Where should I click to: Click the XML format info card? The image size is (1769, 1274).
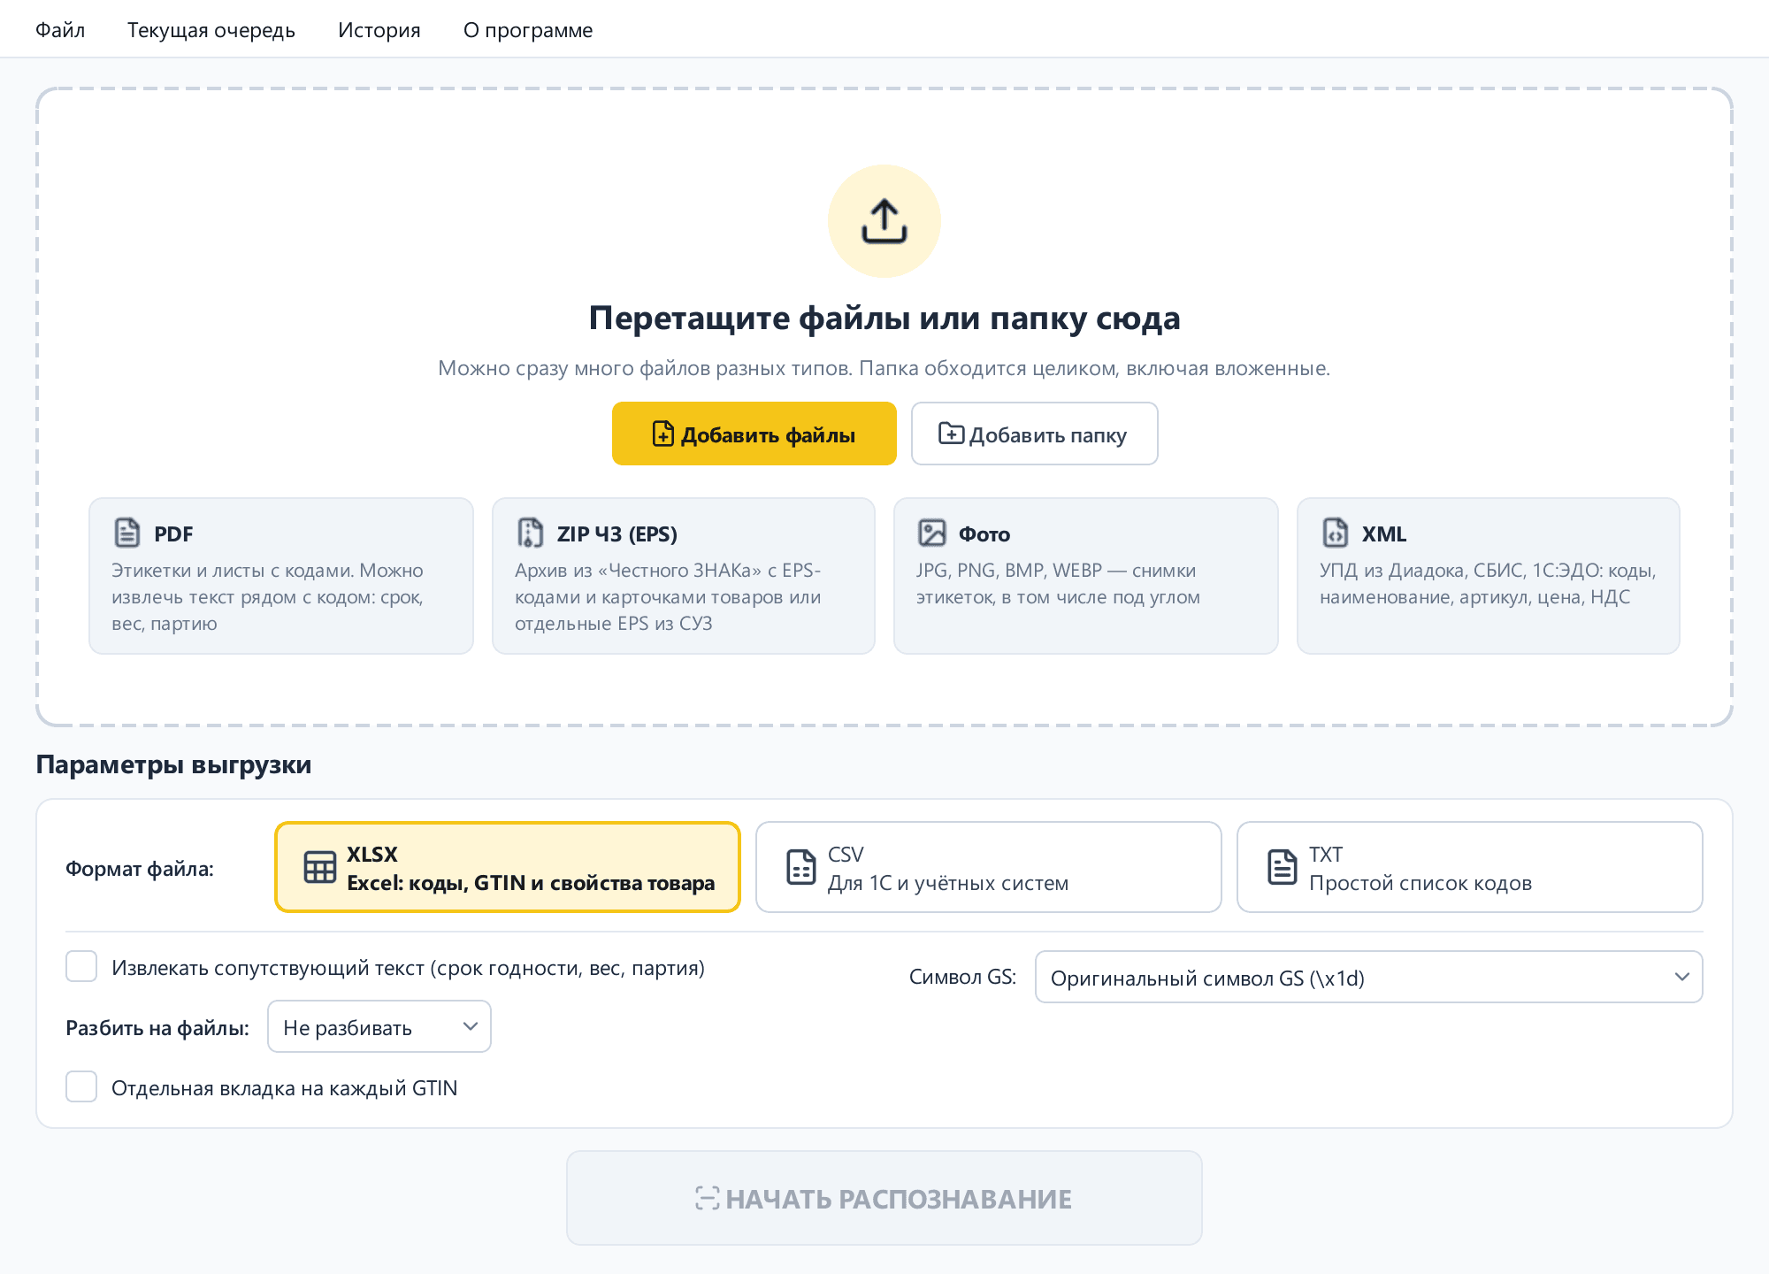(x=1489, y=576)
